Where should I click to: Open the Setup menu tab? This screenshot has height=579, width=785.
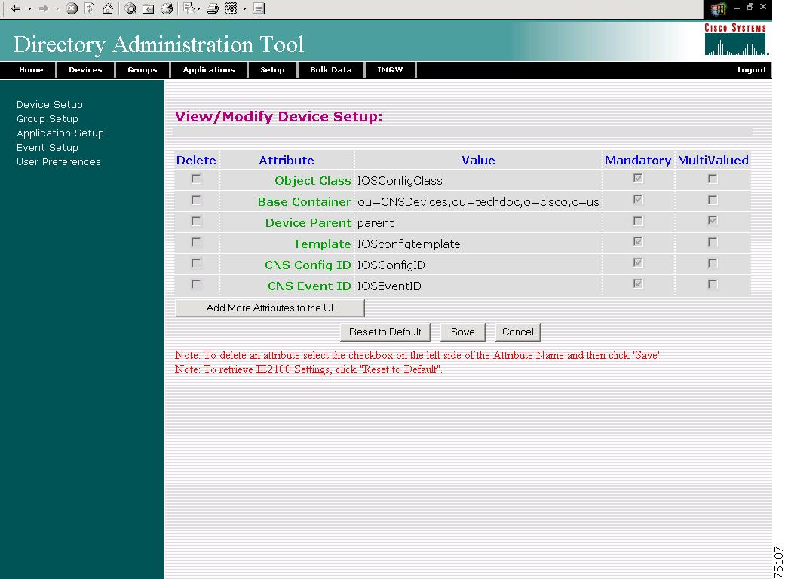(272, 69)
